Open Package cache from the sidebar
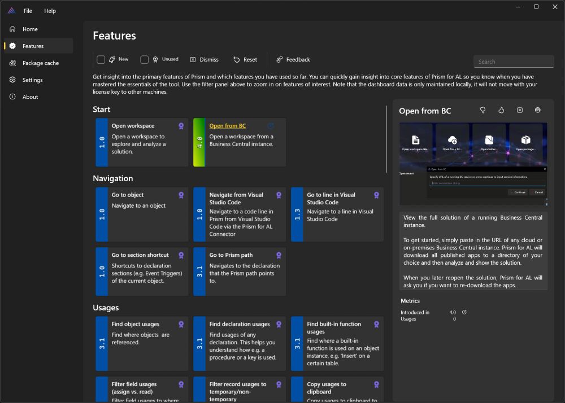The image size is (565, 403). 38,63
